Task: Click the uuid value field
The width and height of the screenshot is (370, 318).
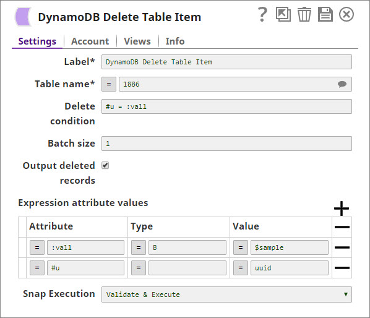Action: pos(290,268)
